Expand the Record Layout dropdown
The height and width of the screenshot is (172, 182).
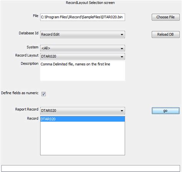[83, 56]
